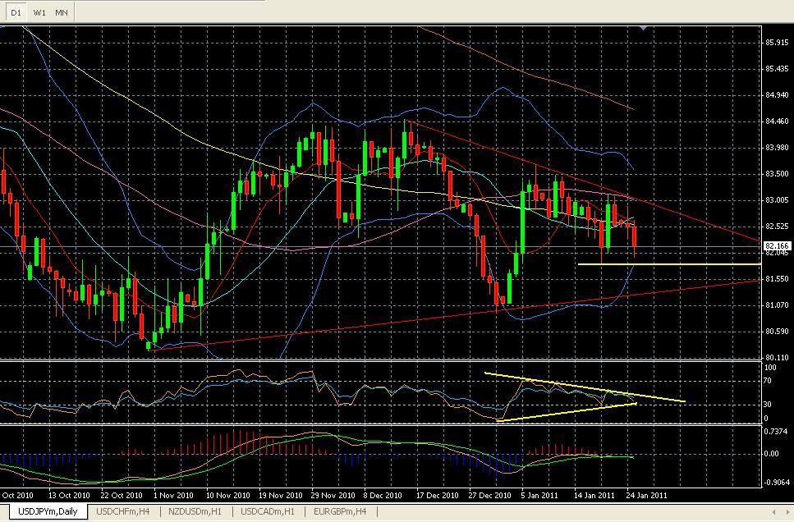The height and width of the screenshot is (522, 794).
Task: Click the 13 Oct 2010 date label
Action: point(69,495)
